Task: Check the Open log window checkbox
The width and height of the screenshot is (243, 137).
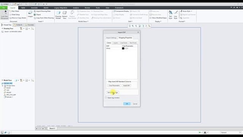Action: (x=106, y=98)
